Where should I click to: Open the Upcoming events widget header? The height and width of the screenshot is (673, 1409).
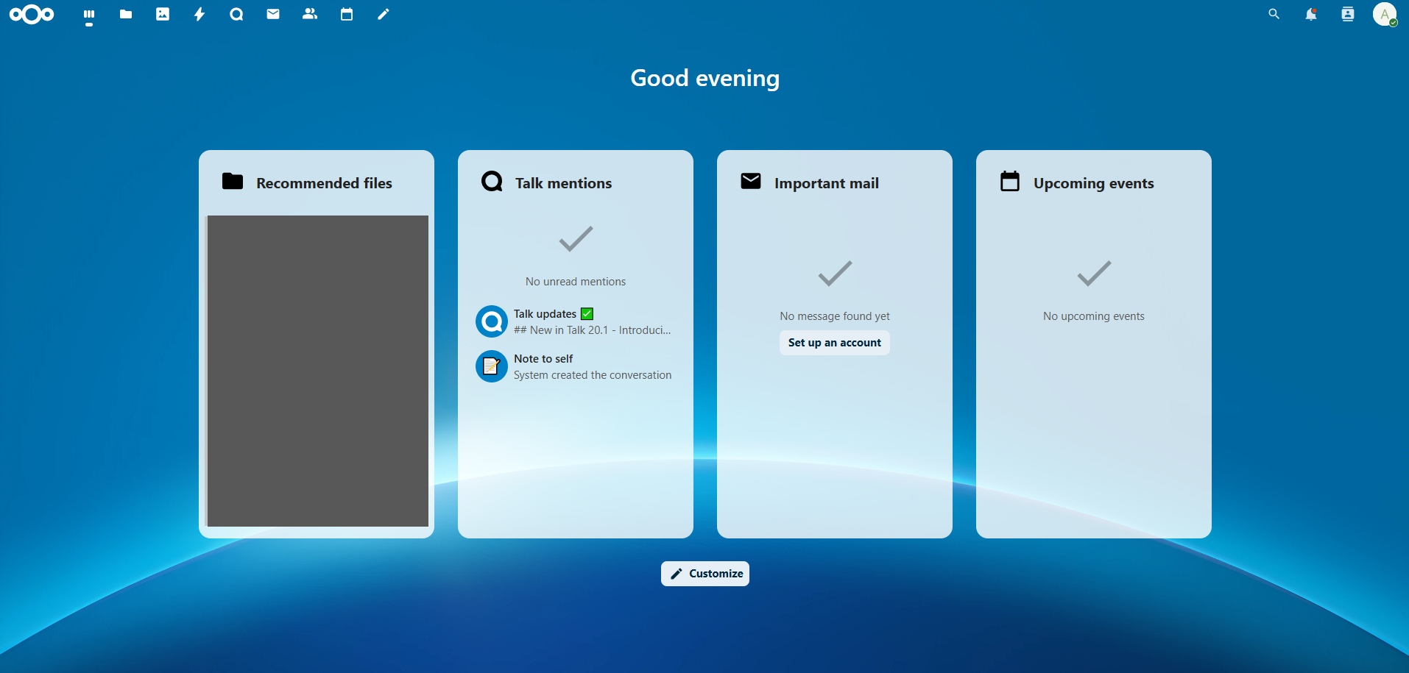coord(1093,182)
